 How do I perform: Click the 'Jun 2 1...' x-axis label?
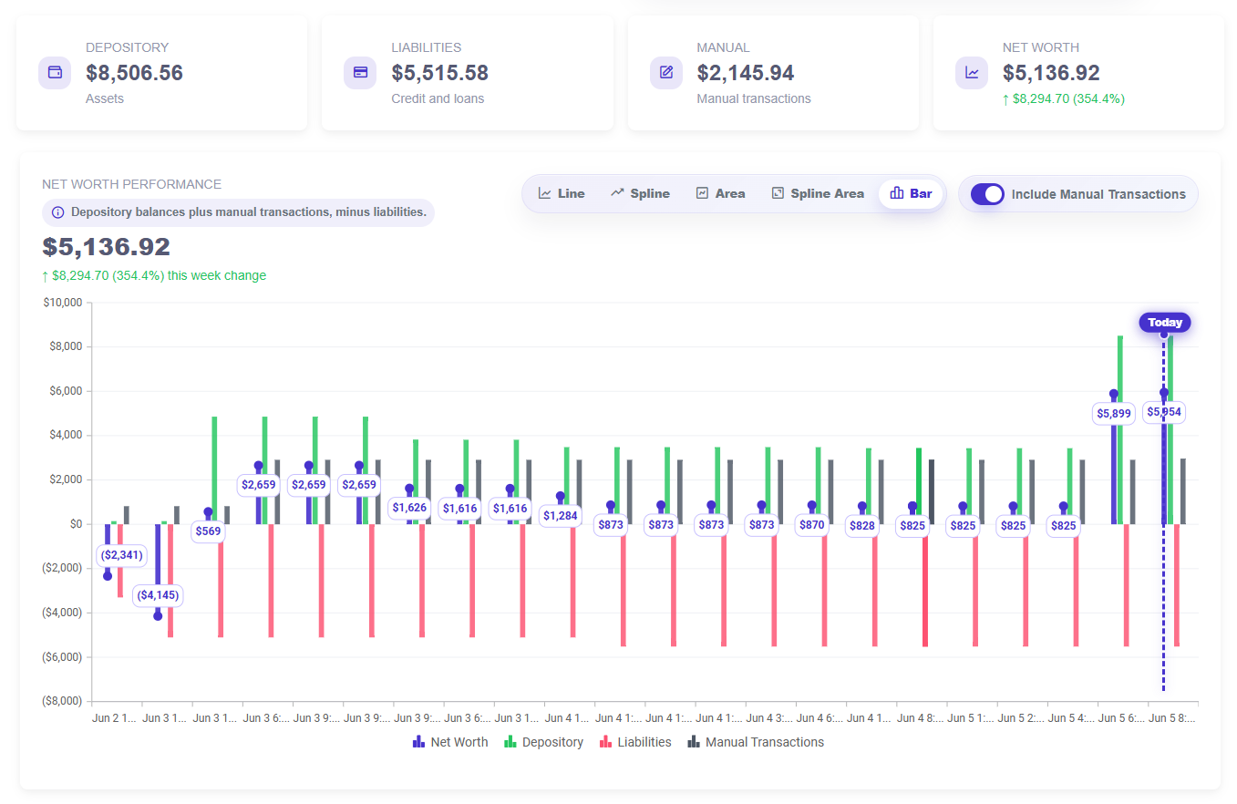coord(114,718)
